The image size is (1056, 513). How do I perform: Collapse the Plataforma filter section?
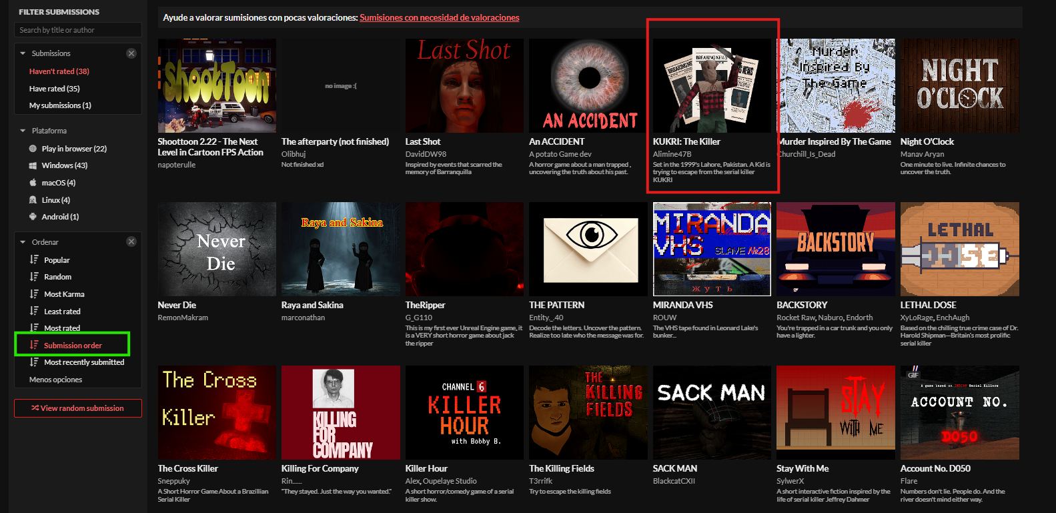point(23,131)
